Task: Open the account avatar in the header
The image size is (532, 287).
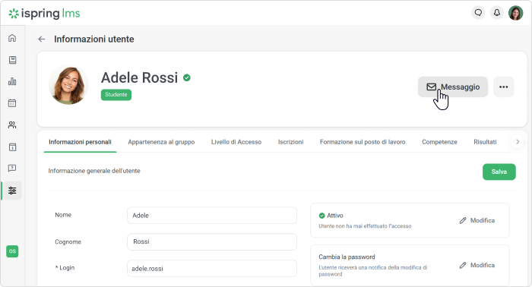Action: [515, 13]
